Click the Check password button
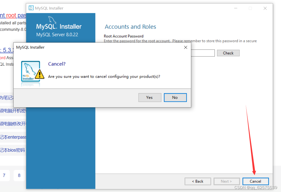The height and width of the screenshot is (192, 281). (228, 53)
